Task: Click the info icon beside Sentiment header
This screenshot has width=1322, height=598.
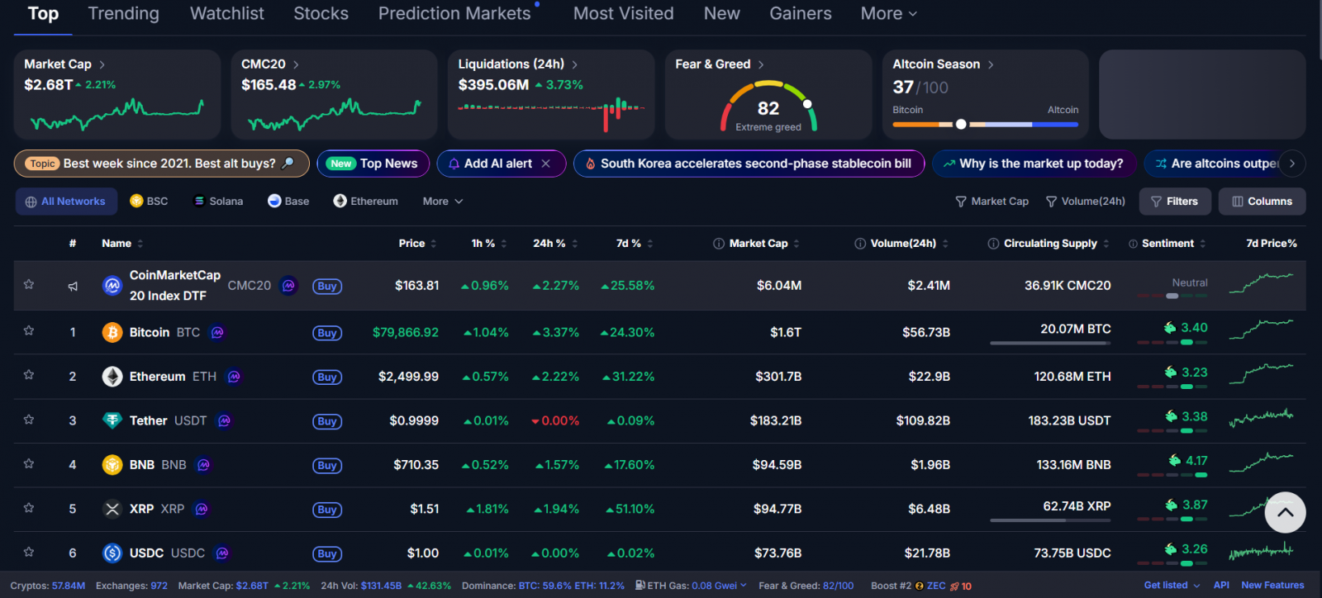Action: tap(1133, 244)
